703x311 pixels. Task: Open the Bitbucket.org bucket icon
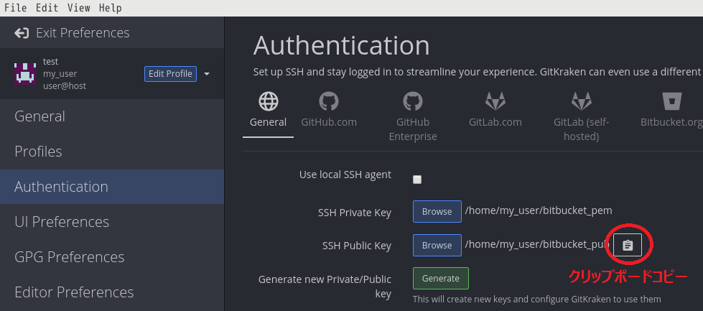point(672,101)
